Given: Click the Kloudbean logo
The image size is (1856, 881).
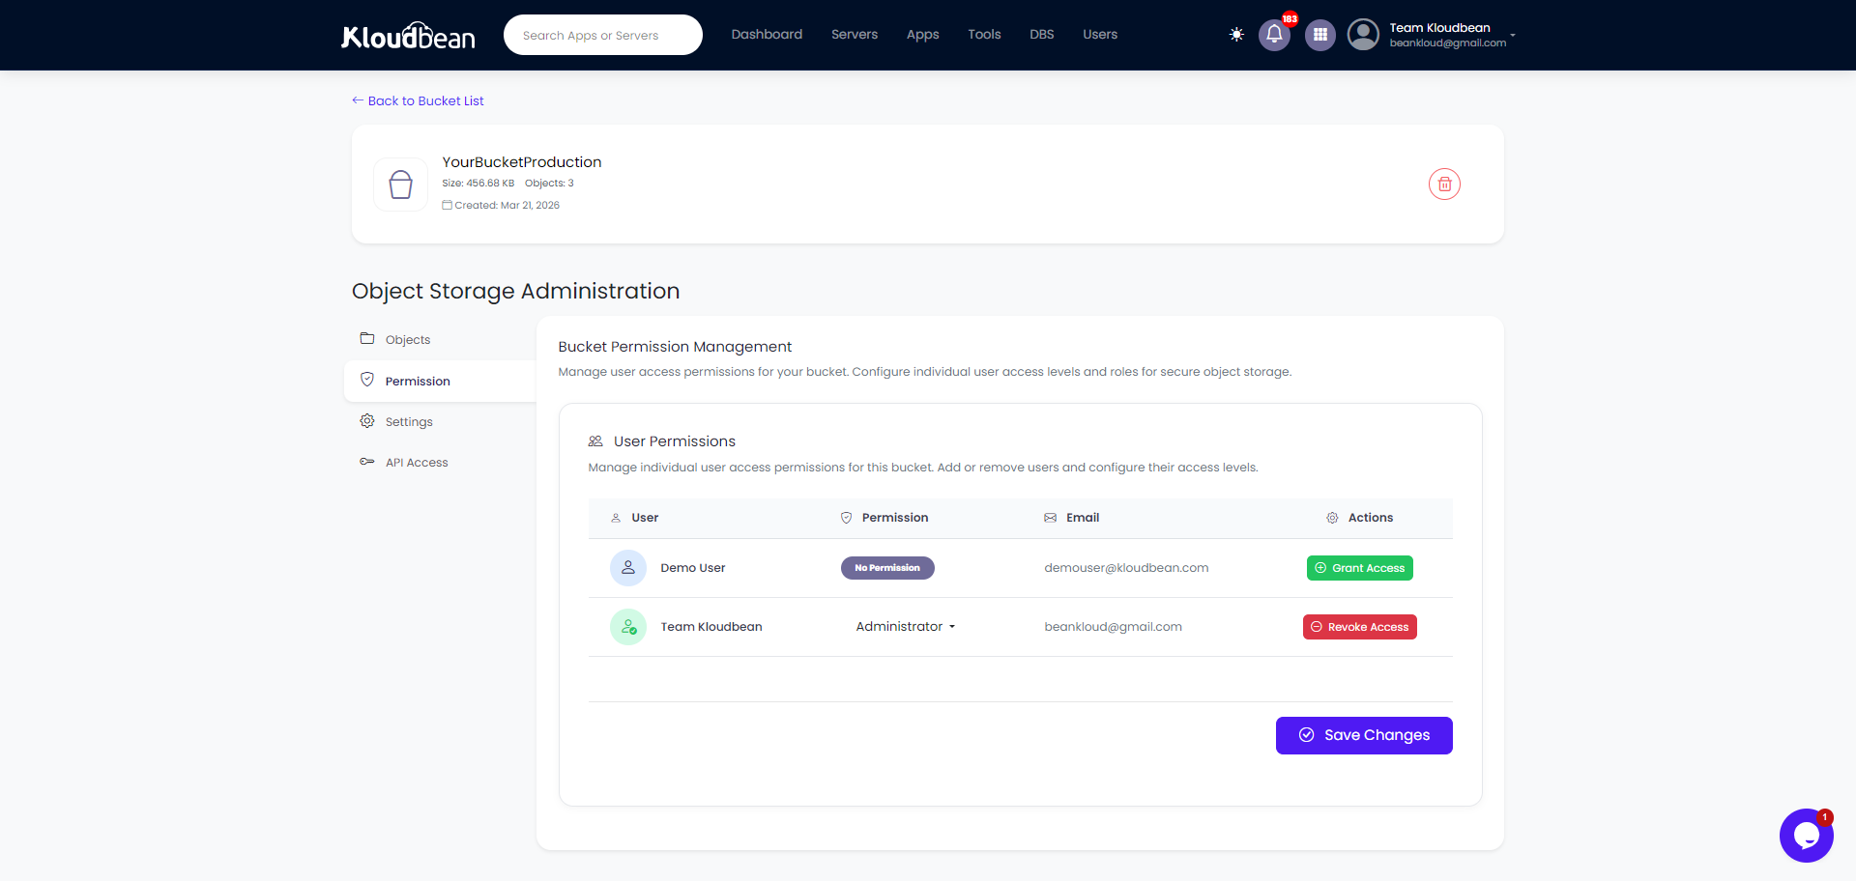Looking at the screenshot, I should pyautogui.click(x=407, y=35).
